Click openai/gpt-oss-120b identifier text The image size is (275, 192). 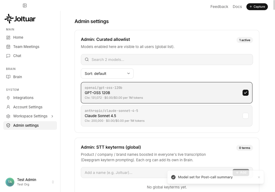pos(103,88)
